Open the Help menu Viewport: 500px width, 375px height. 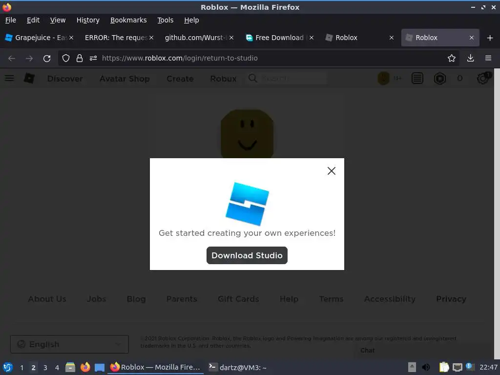click(x=191, y=20)
